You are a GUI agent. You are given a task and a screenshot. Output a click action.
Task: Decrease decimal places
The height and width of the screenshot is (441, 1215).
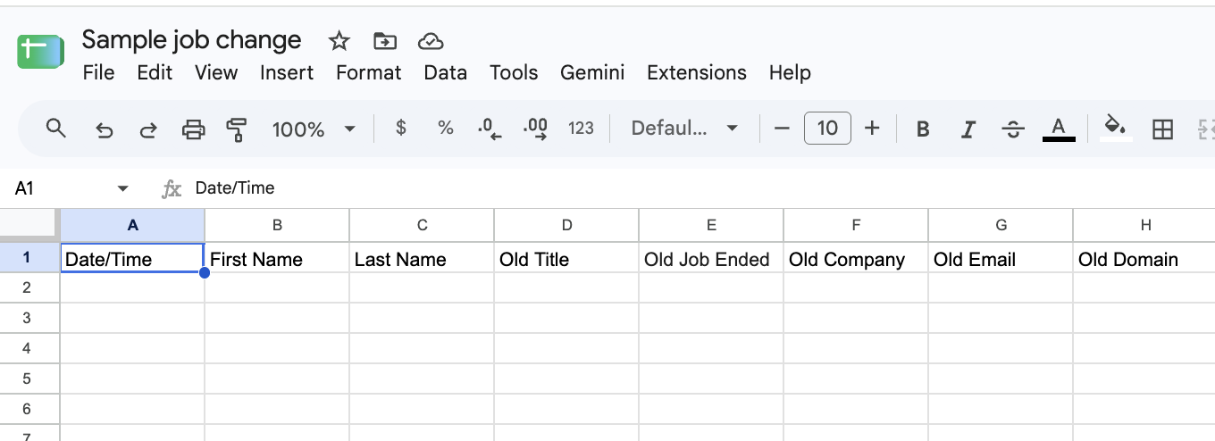coord(490,129)
